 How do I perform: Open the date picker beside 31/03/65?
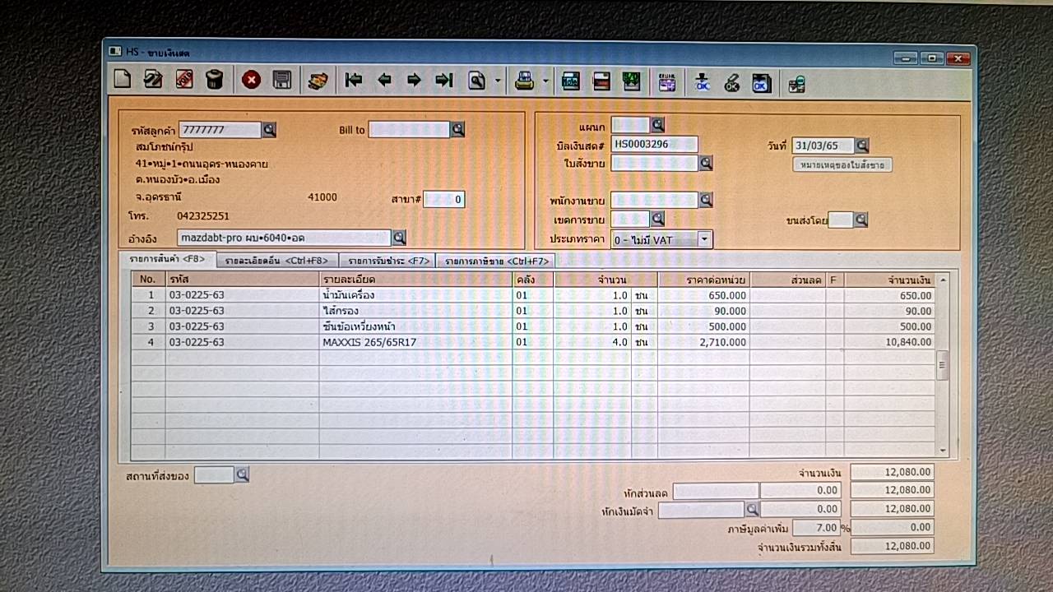click(861, 146)
